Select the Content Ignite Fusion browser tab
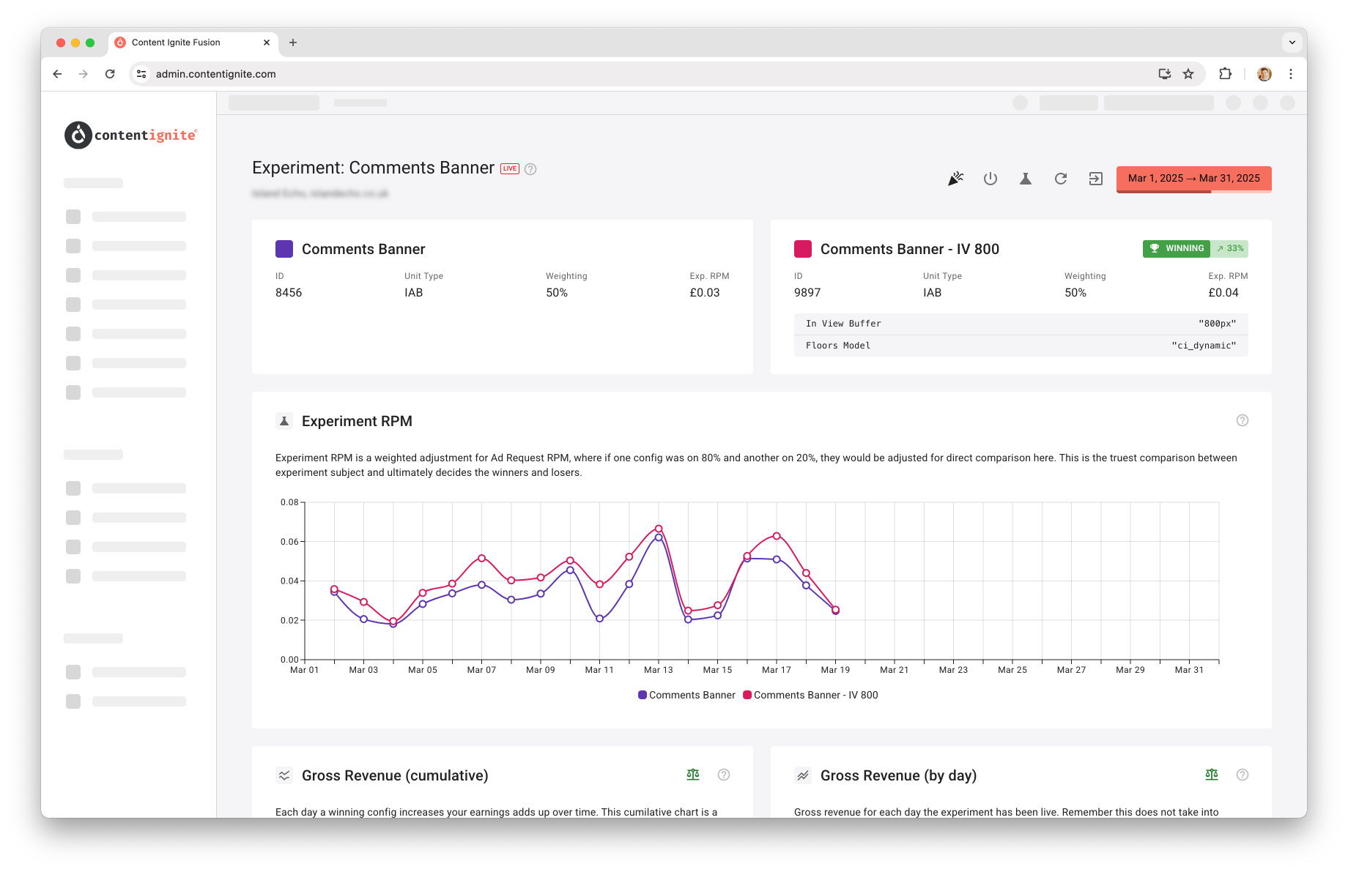The width and height of the screenshot is (1348, 872). (192, 42)
